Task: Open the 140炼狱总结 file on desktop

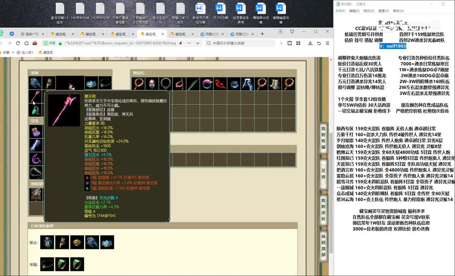Action: click(80, 12)
